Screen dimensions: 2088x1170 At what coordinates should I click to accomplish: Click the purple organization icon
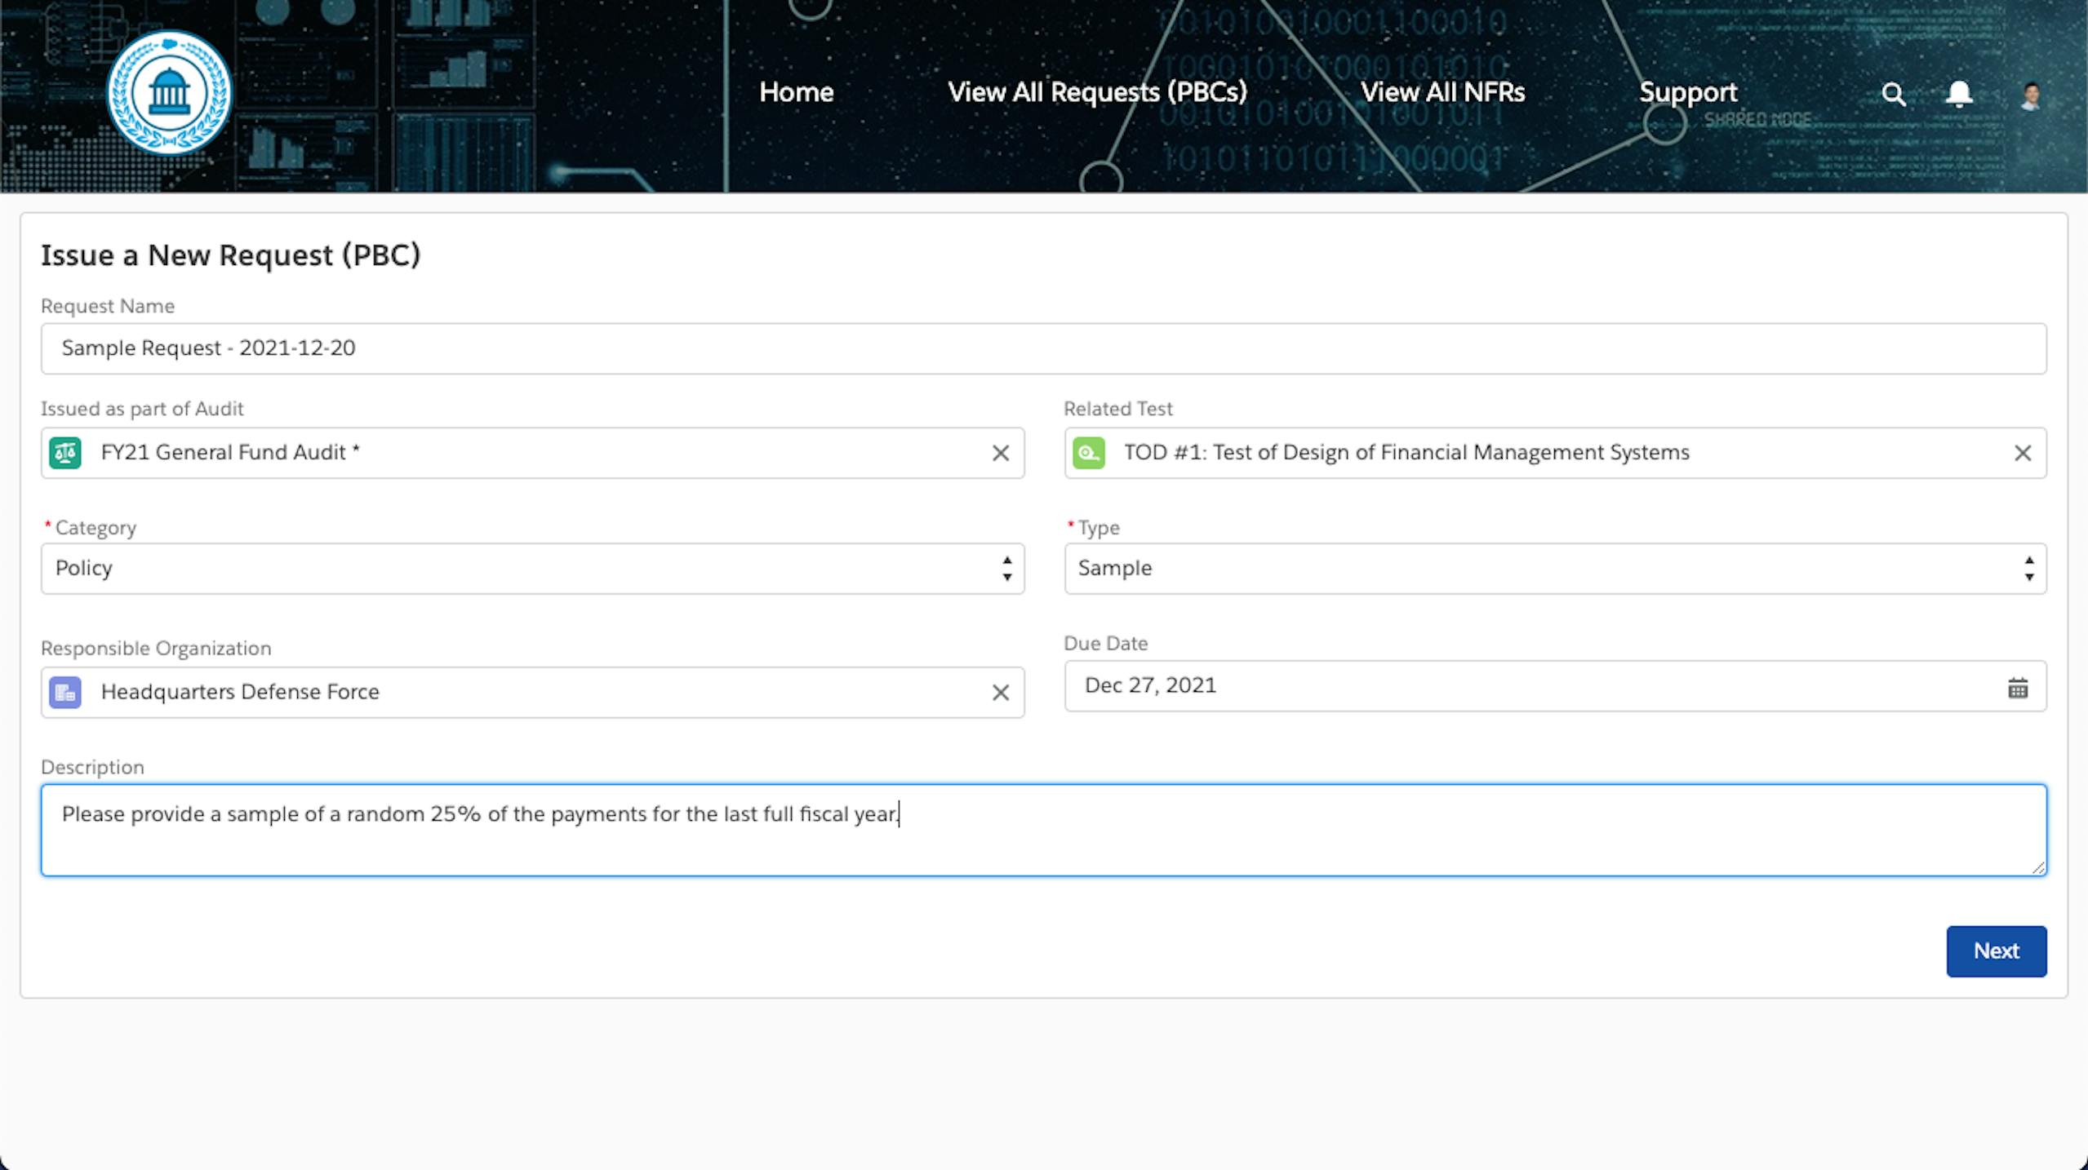(x=65, y=693)
